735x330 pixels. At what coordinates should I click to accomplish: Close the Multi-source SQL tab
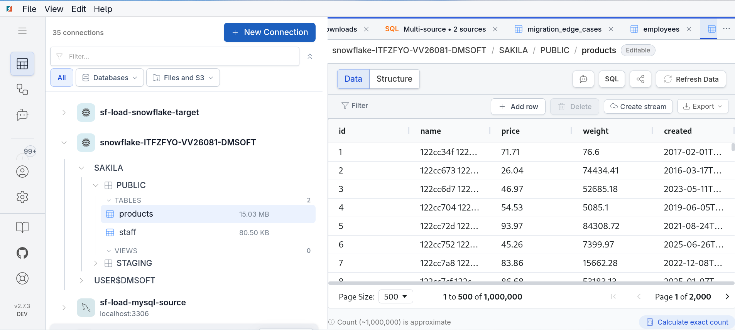pyautogui.click(x=495, y=29)
